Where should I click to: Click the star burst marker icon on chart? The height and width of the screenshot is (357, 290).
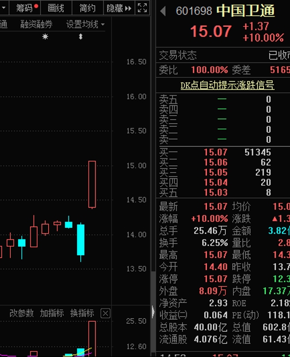45,36
